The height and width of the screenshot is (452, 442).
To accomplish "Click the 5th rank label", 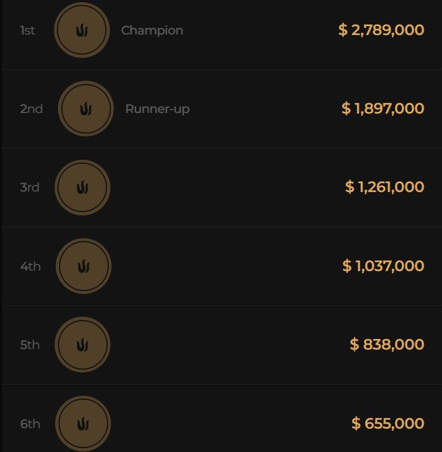I will point(30,345).
